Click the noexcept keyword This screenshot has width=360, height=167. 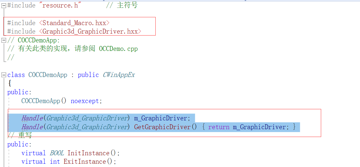click(x=85, y=101)
